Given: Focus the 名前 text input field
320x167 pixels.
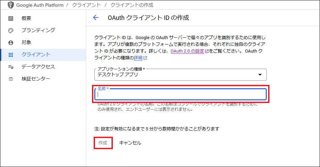Looking at the screenshot, I should point(181,95).
